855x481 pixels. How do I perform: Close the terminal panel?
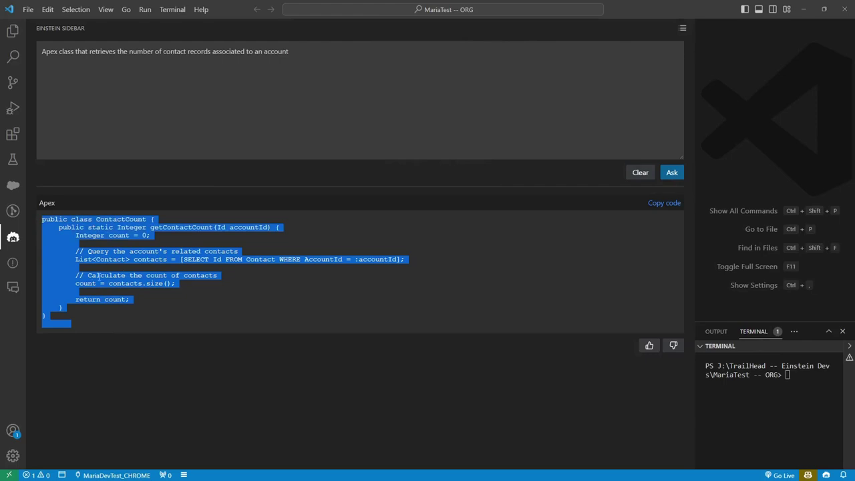[842, 331]
